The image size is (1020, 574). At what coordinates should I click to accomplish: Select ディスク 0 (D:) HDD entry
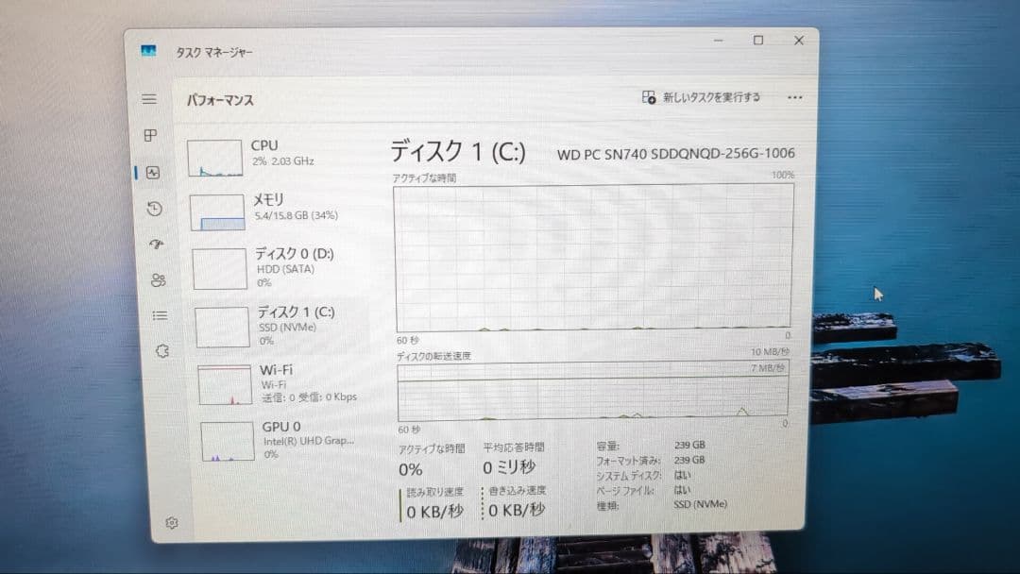[280, 266]
